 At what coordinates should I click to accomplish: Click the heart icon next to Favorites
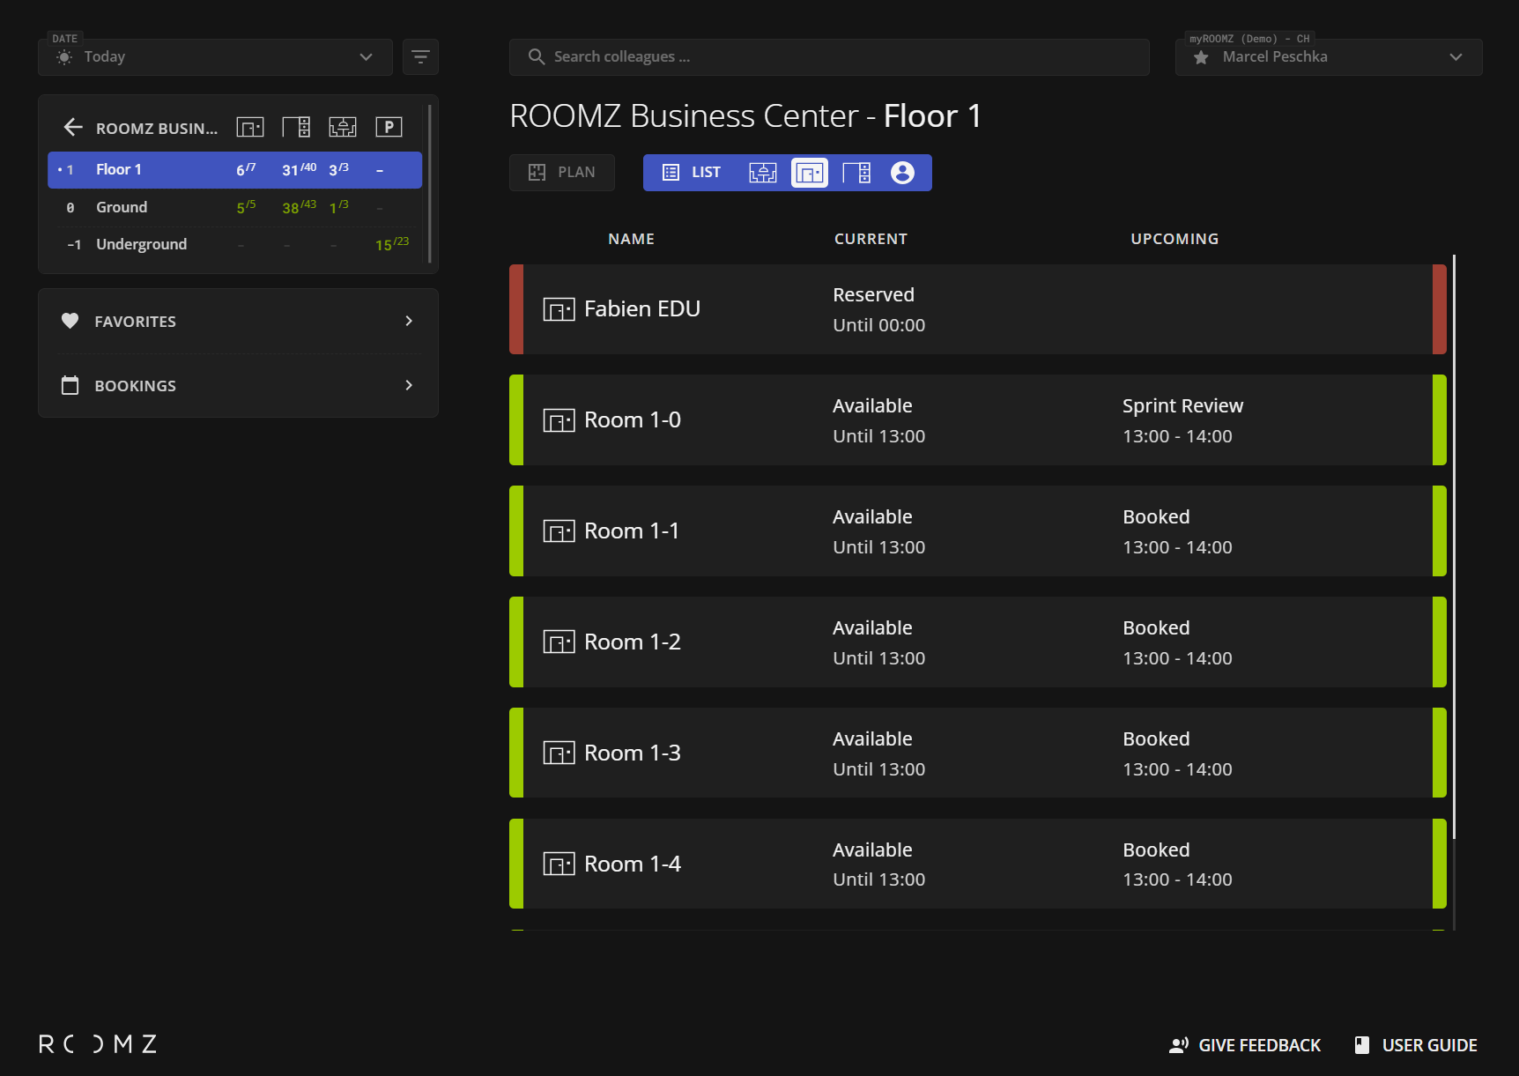pos(70,322)
